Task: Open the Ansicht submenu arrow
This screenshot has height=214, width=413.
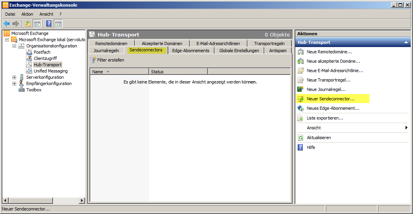Action: 406,128
